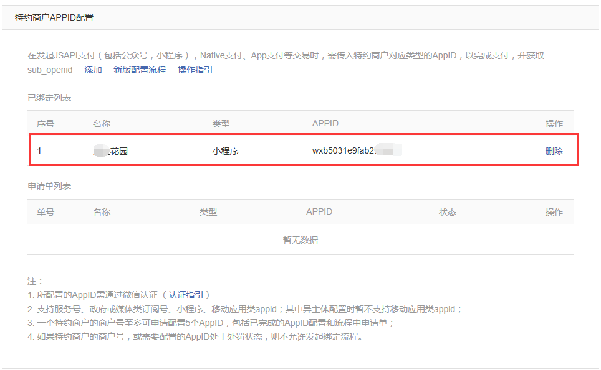Screen dimensions: 601x370
Task: Click the "APPID" header in the bound list table
Action: [325, 124]
